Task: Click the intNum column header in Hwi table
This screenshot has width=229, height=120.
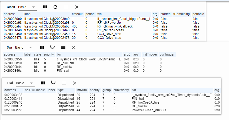Action: point(81,90)
